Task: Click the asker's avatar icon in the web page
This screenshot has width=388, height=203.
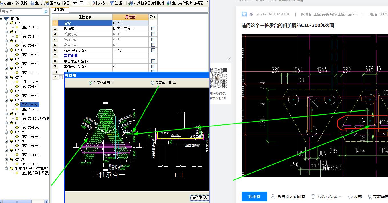Action: click(244, 14)
